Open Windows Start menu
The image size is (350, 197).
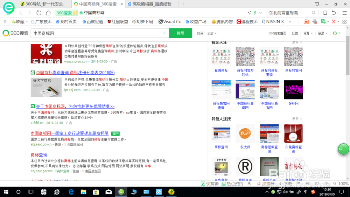coord(6,192)
